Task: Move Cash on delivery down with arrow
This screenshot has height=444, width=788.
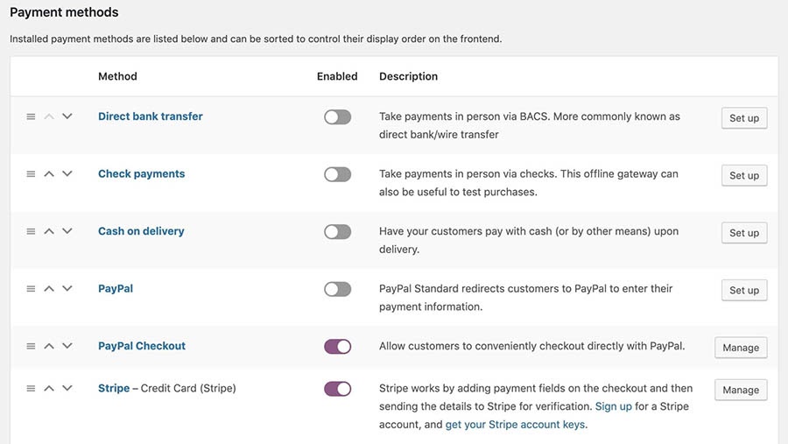Action: (x=67, y=231)
